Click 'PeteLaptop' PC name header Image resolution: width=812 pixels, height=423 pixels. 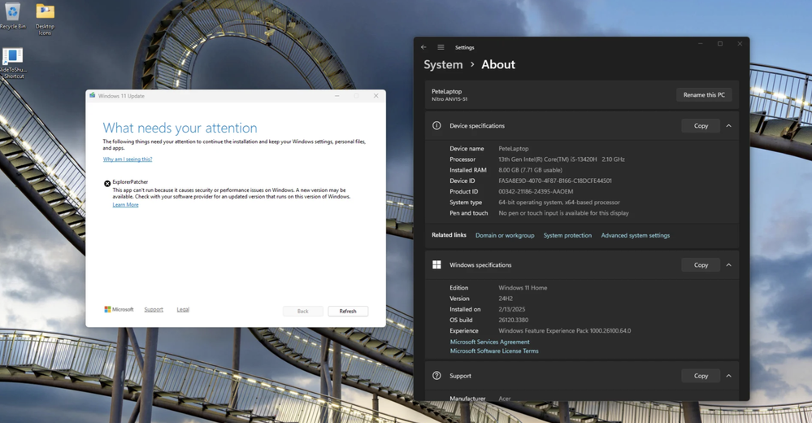(x=446, y=91)
